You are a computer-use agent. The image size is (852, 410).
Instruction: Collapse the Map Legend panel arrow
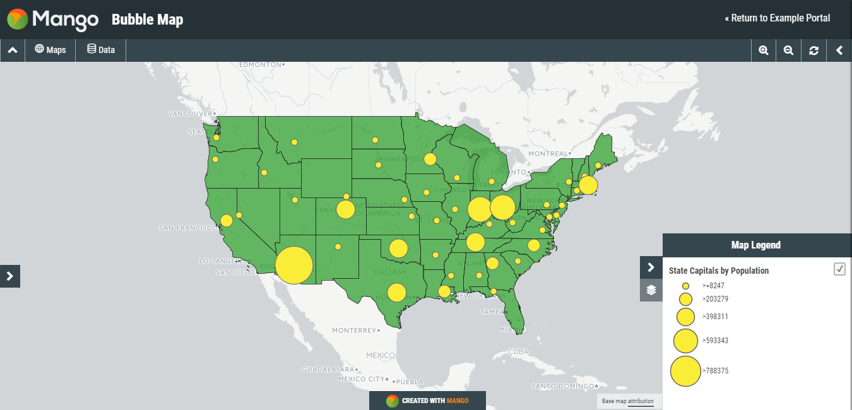pos(651,267)
